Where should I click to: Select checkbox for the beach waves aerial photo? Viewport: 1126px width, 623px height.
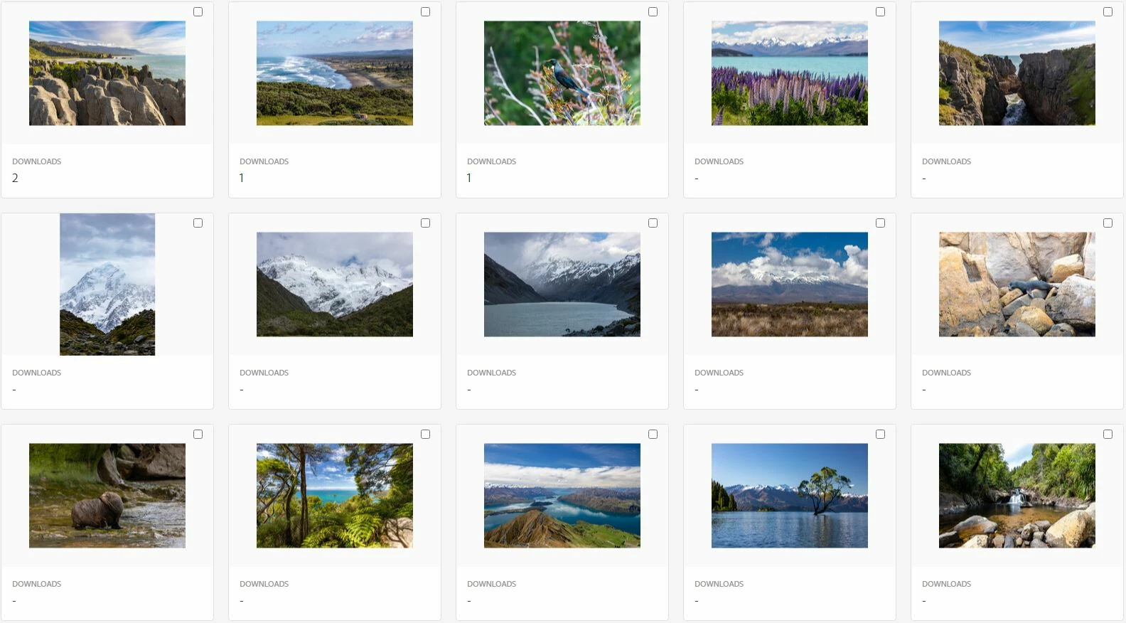pyautogui.click(x=425, y=12)
